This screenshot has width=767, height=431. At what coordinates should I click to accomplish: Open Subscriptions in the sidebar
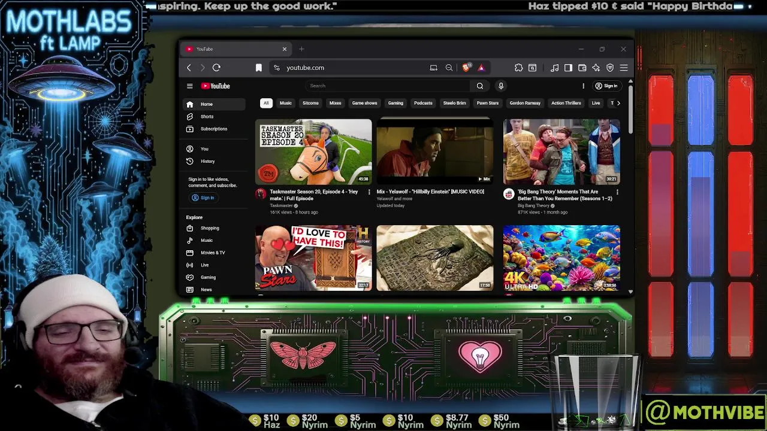[213, 129]
